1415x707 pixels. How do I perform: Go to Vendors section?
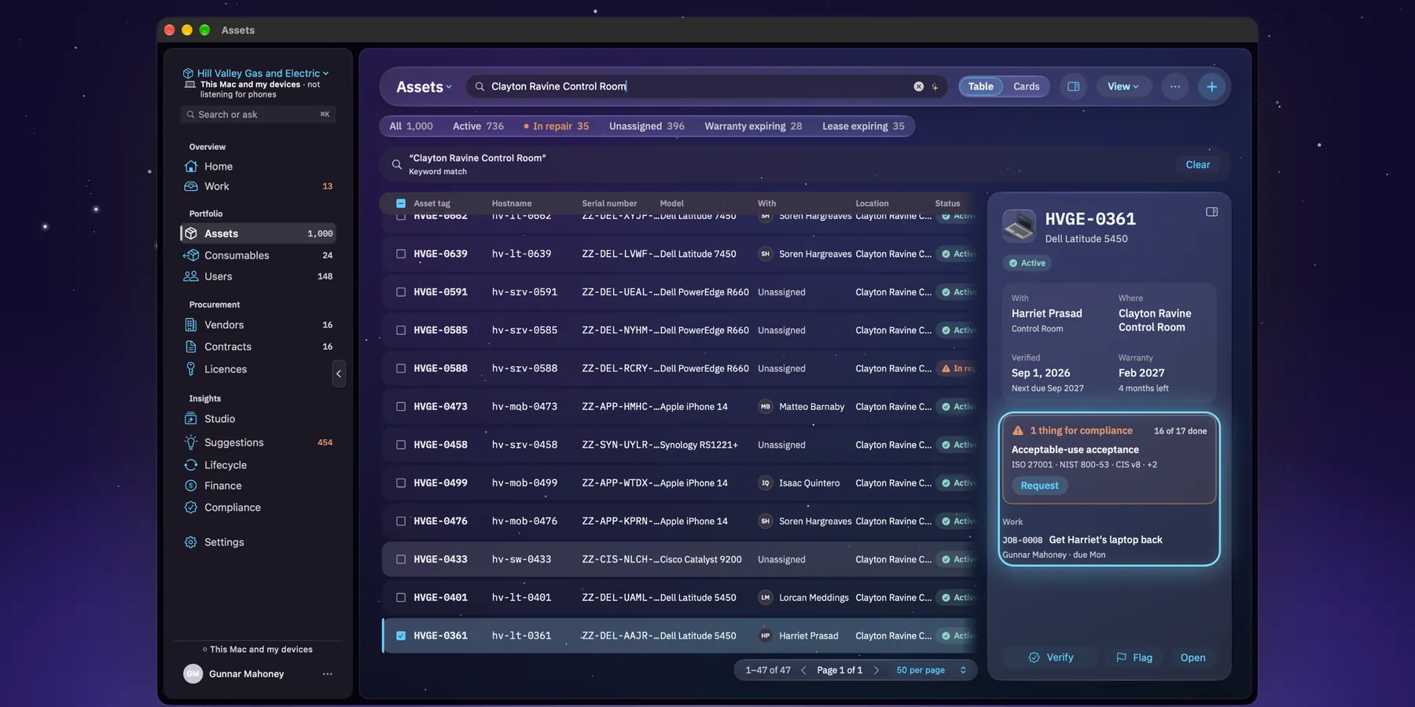(x=259, y=324)
